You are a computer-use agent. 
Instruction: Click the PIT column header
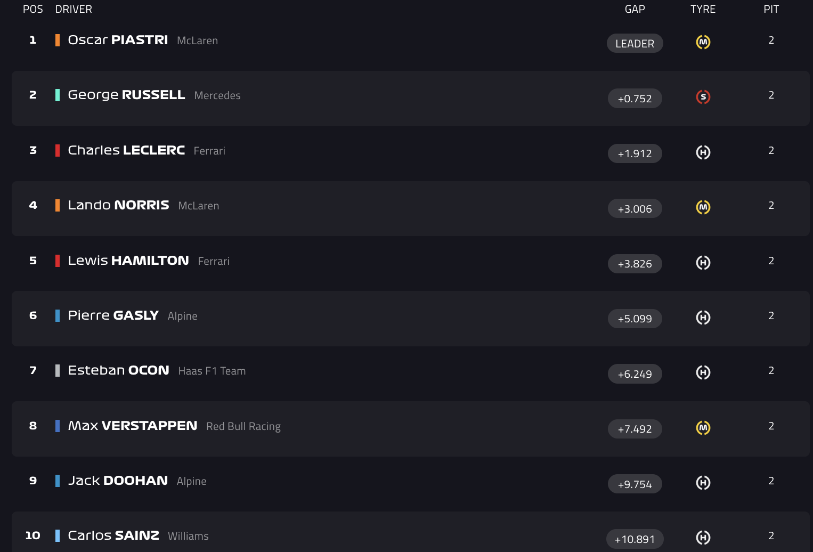[x=771, y=9]
